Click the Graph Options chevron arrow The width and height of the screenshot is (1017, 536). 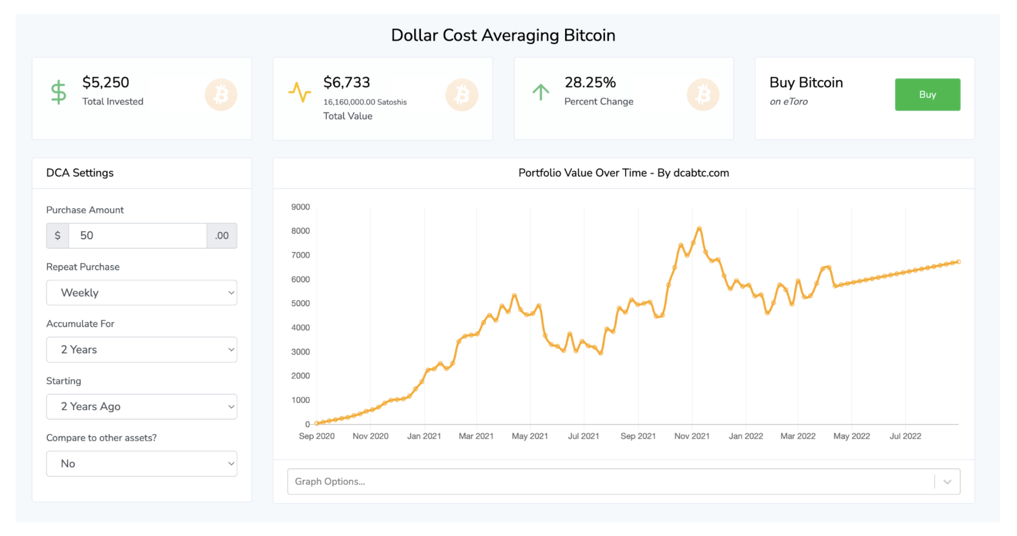click(x=947, y=481)
